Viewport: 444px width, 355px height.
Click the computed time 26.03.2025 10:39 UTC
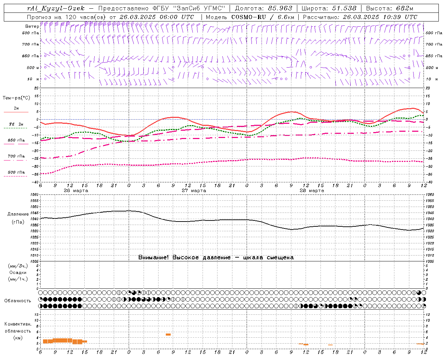[380, 17]
